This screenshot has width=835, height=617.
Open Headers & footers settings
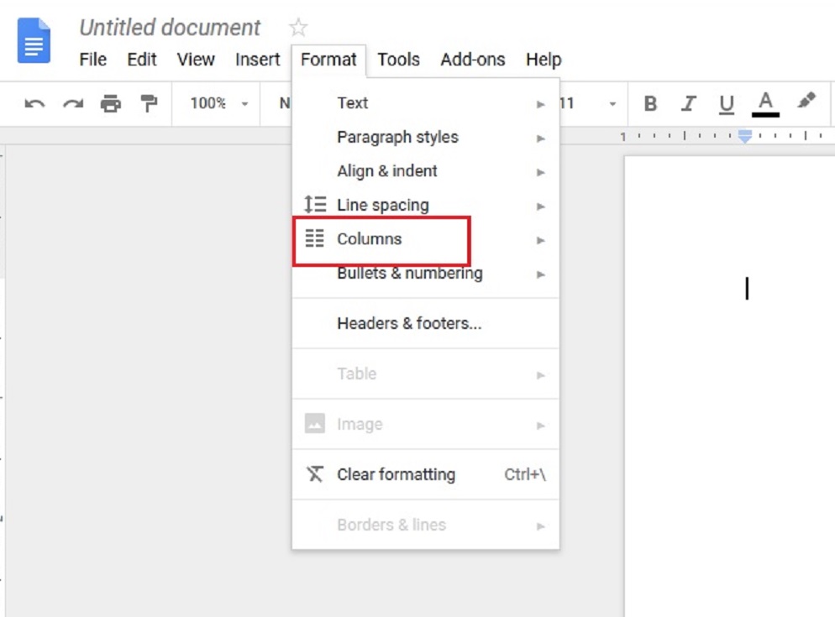click(x=409, y=323)
